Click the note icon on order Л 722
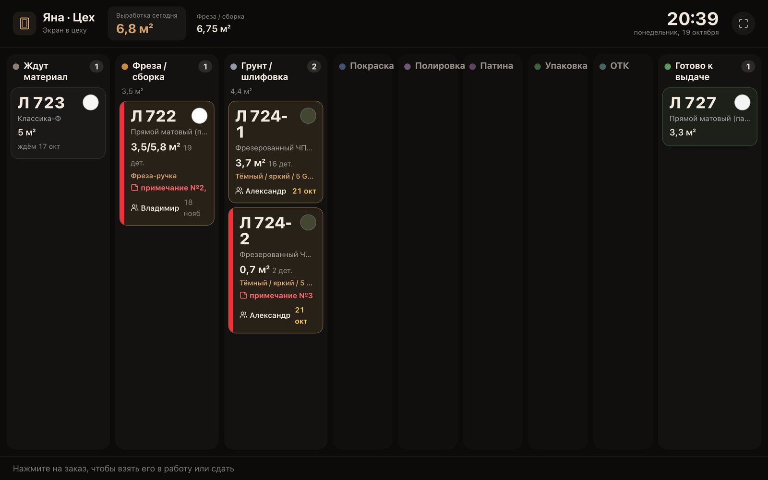Screen dimensions: 768x480 134,188
